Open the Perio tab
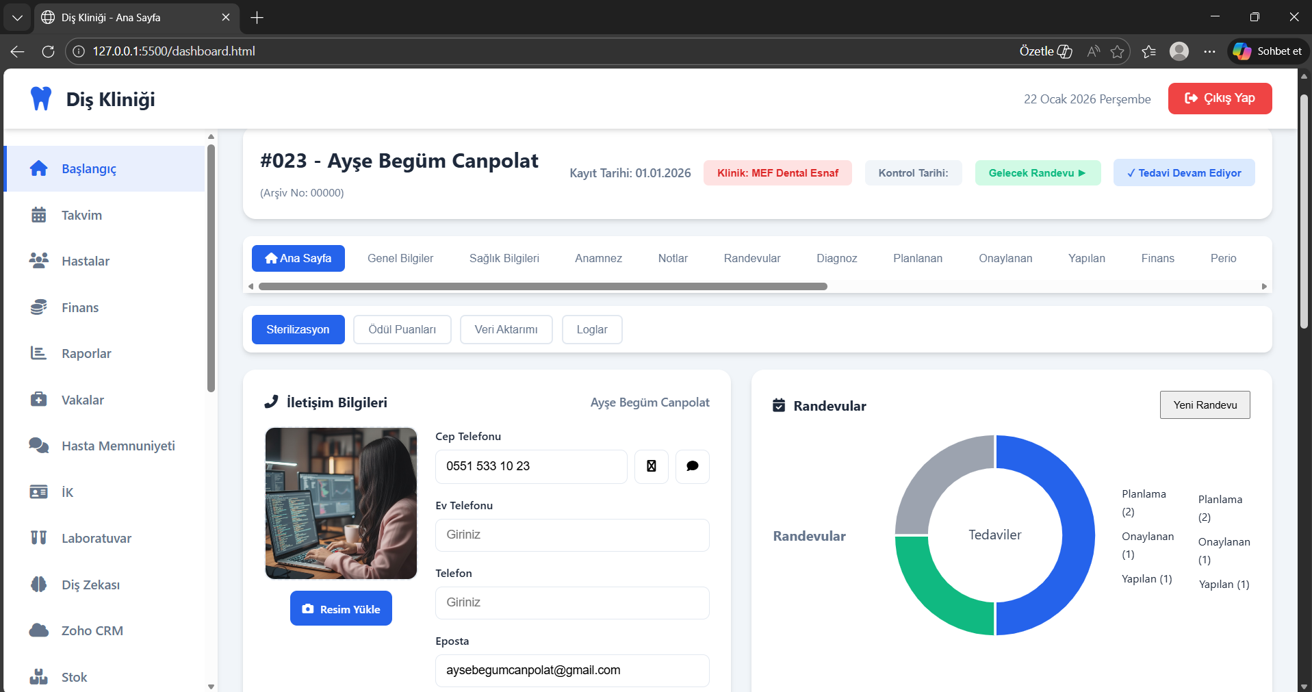The height and width of the screenshot is (692, 1312). pyautogui.click(x=1224, y=258)
